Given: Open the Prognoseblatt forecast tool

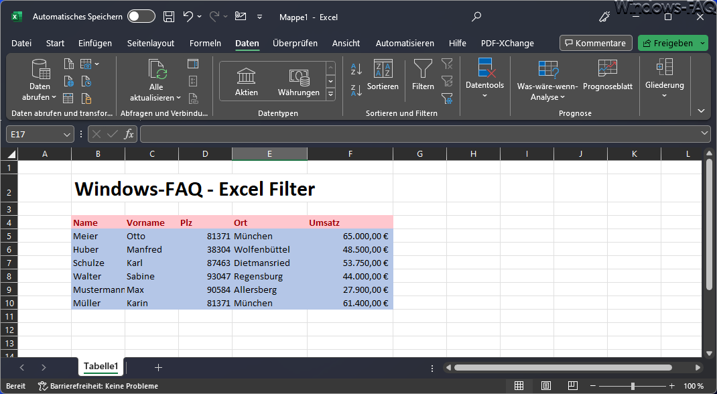Looking at the screenshot, I should pyautogui.click(x=608, y=74).
